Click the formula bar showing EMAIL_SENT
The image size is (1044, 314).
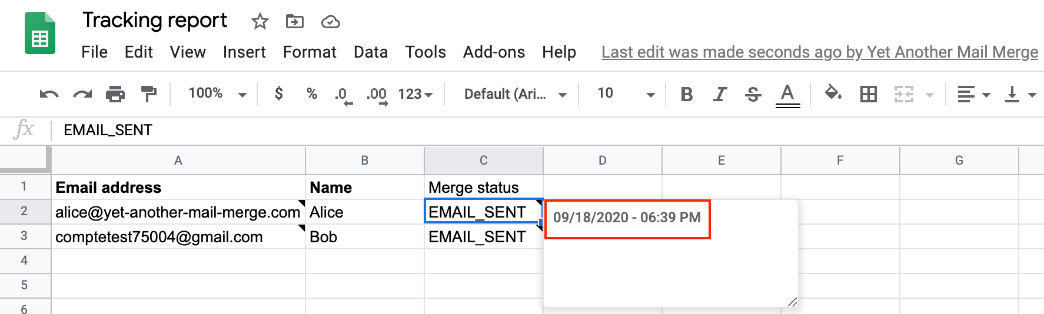click(353, 130)
